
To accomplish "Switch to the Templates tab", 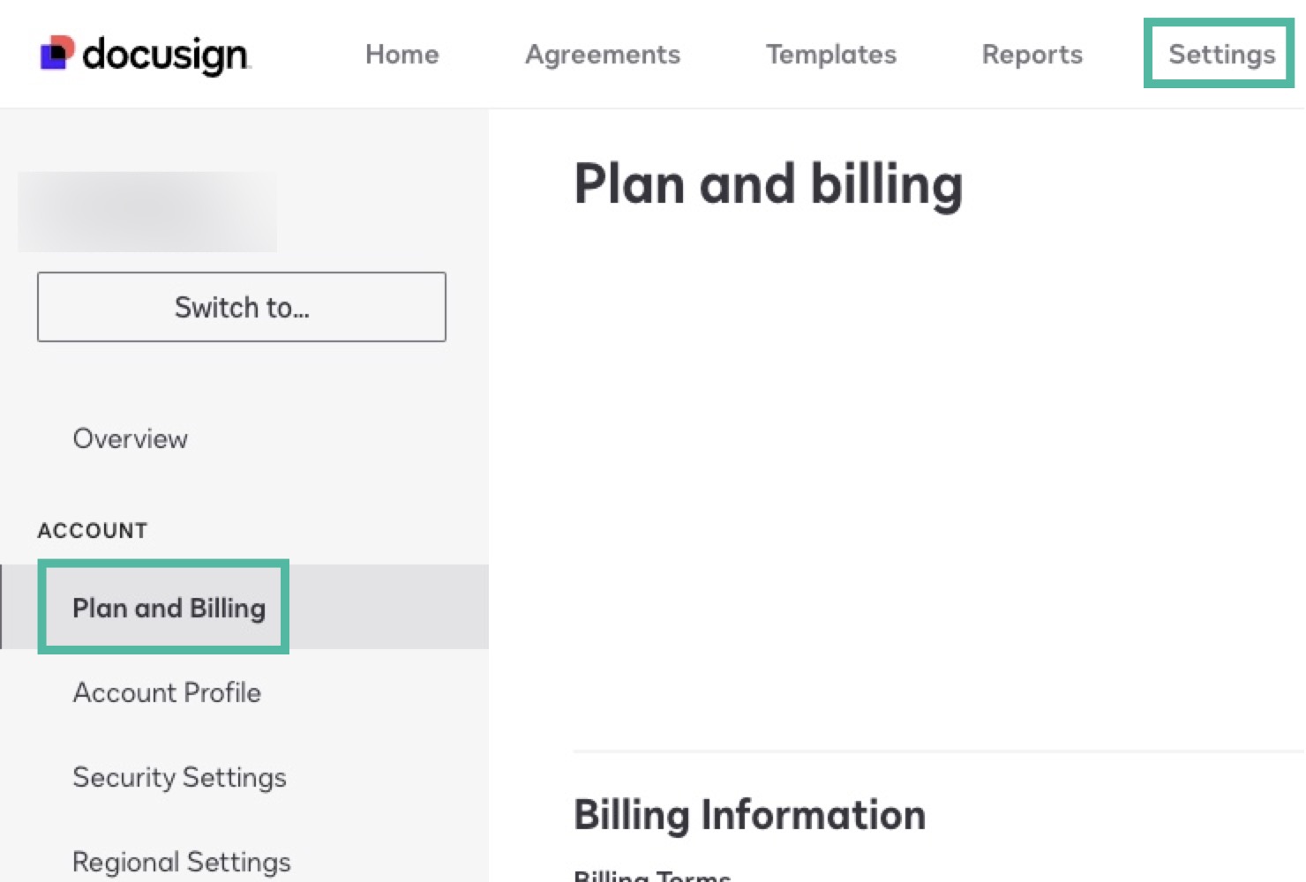I will (x=830, y=54).
